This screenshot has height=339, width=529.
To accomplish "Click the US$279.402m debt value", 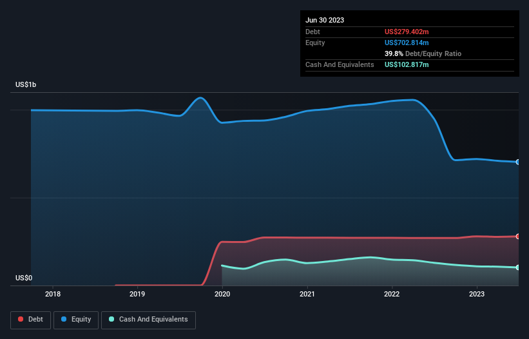I will (x=407, y=32).
